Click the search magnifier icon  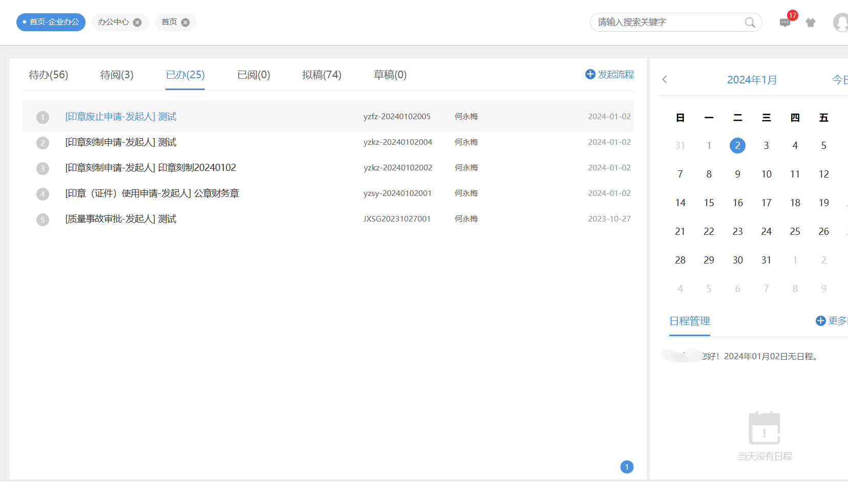750,23
